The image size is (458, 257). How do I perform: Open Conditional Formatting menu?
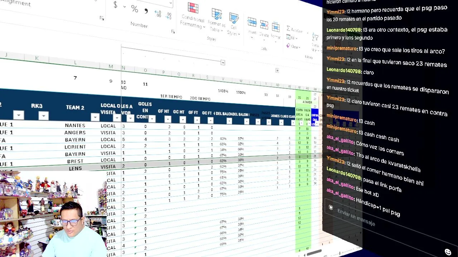pyautogui.click(x=193, y=16)
